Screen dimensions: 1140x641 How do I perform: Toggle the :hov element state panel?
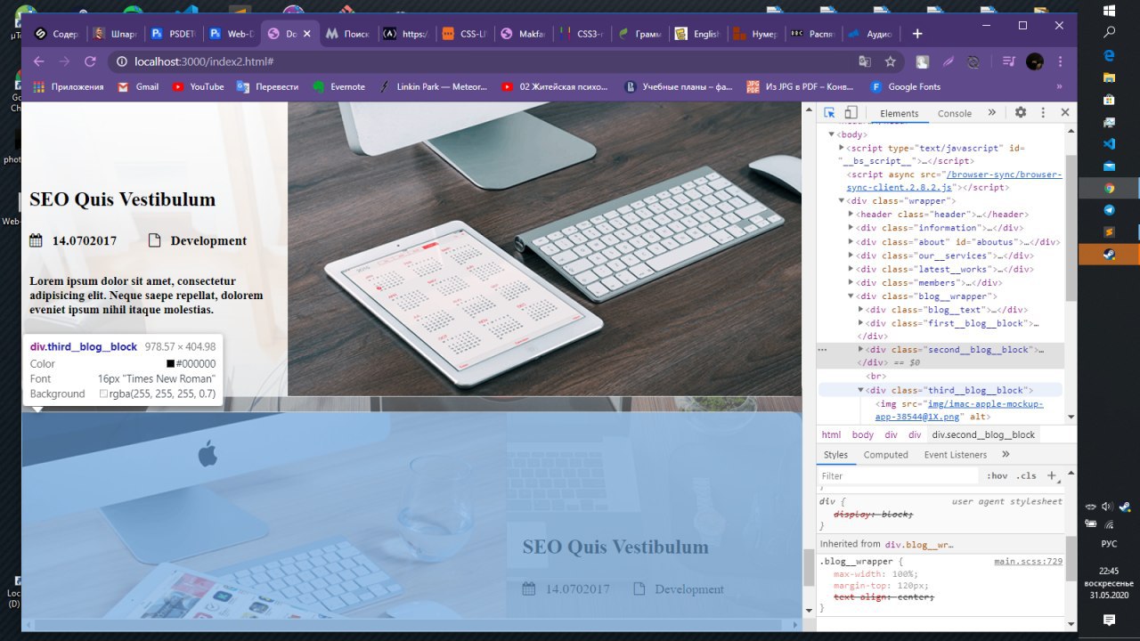point(997,476)
